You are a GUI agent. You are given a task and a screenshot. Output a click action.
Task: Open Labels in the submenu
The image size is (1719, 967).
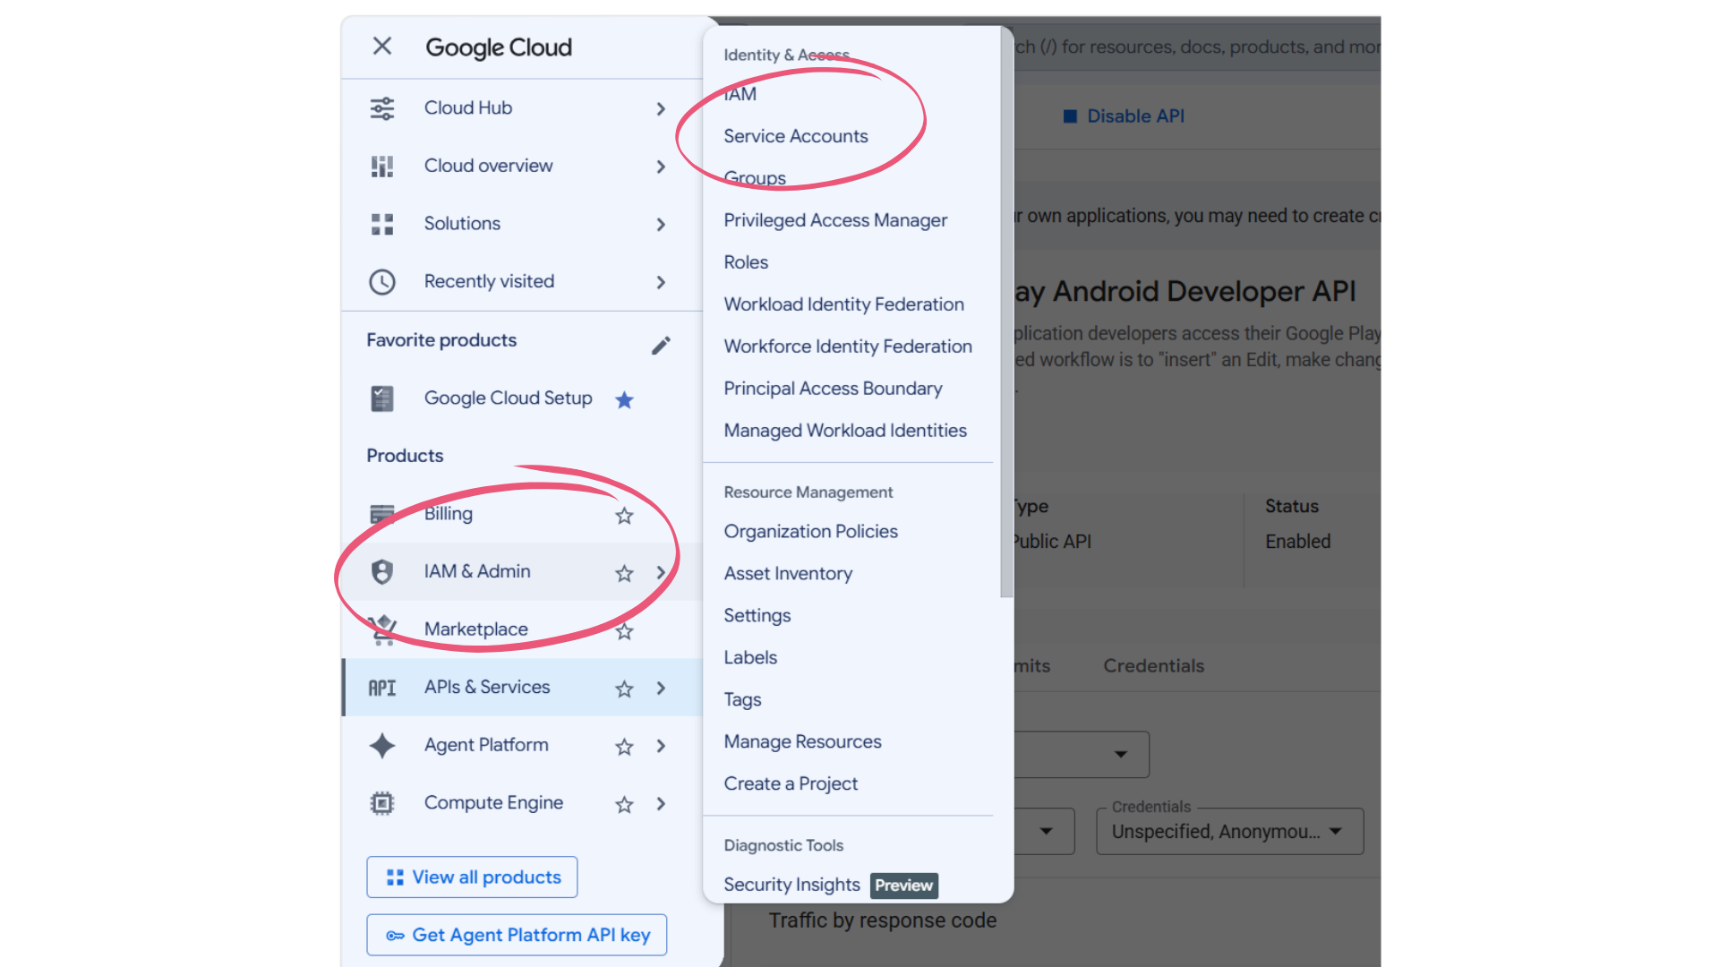[x=750, y=658]
